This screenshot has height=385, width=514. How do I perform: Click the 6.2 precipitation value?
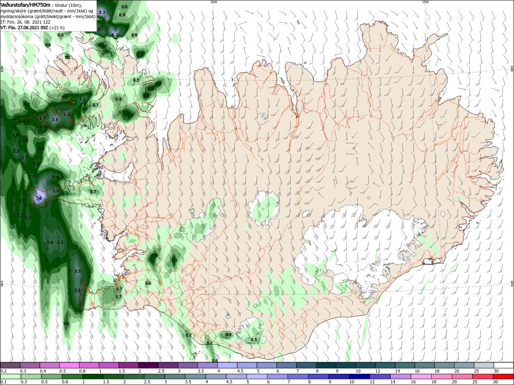(x=115, y=35)
